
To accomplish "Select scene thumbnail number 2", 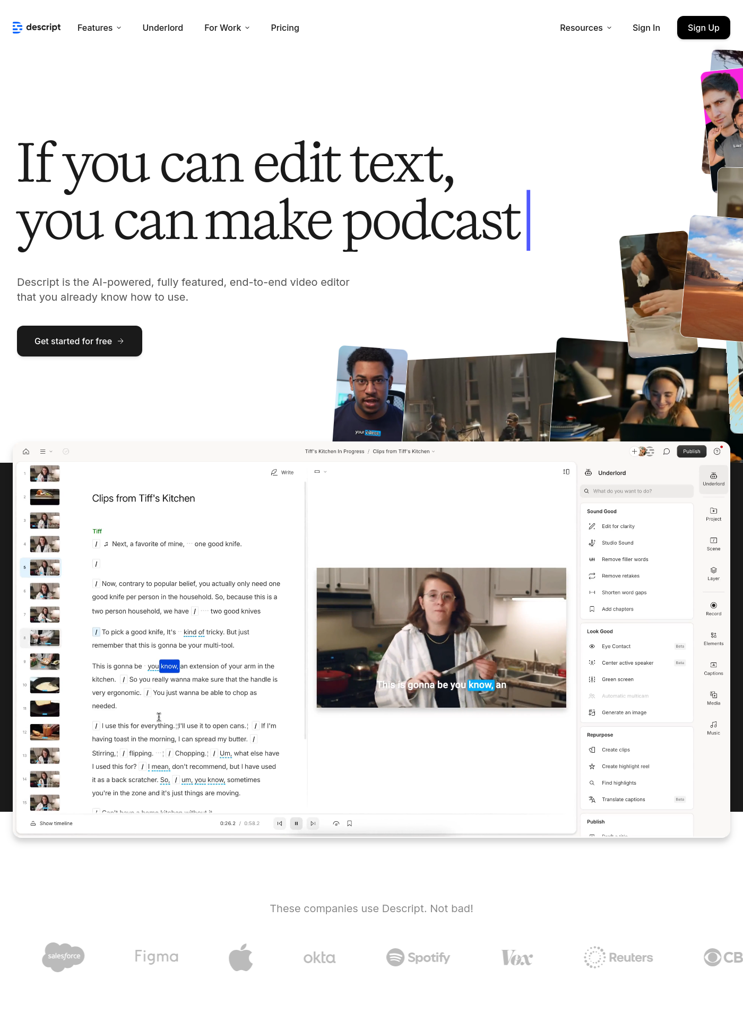I will [45, 497].
